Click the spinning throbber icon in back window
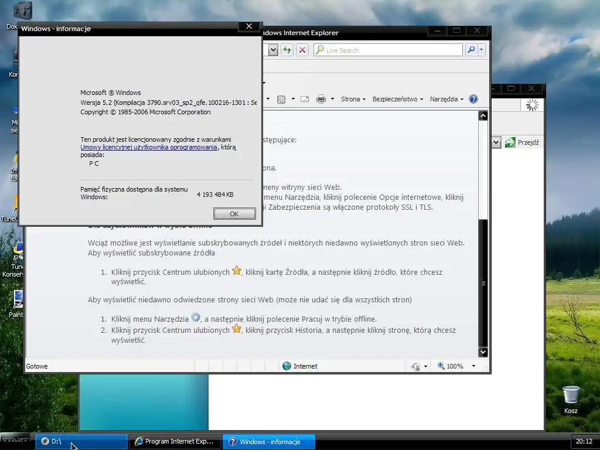The height and width of the screenshot is (450, 600). [532, 105]
